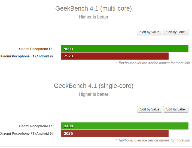Click the Tap/hover note below multi-core chart
The height and width of the screenshot is (148, 192).
[153, 63]
